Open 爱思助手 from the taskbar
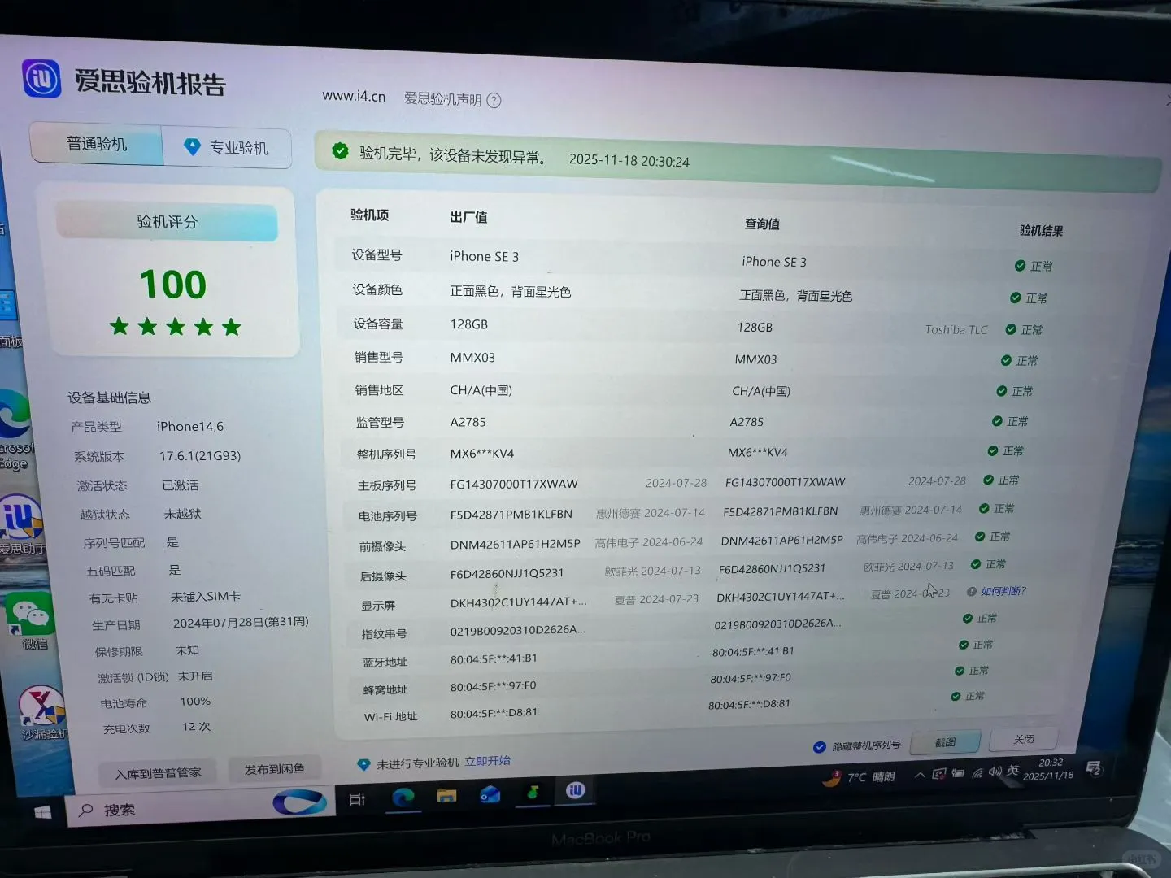This screenshot has width=1171, height=878. [574, 791]
